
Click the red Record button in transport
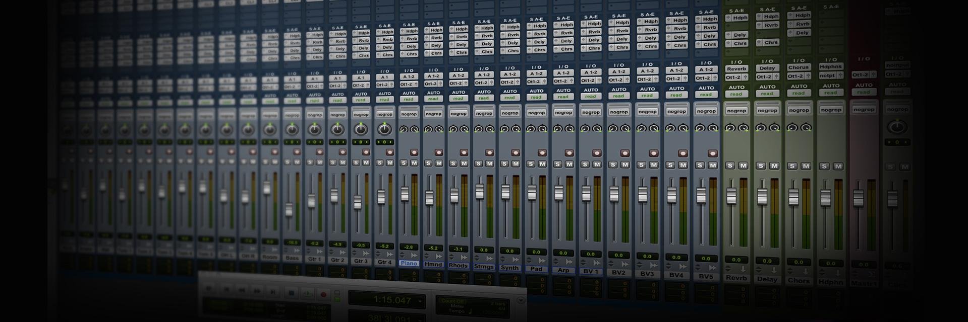click(x=323, y=294)
